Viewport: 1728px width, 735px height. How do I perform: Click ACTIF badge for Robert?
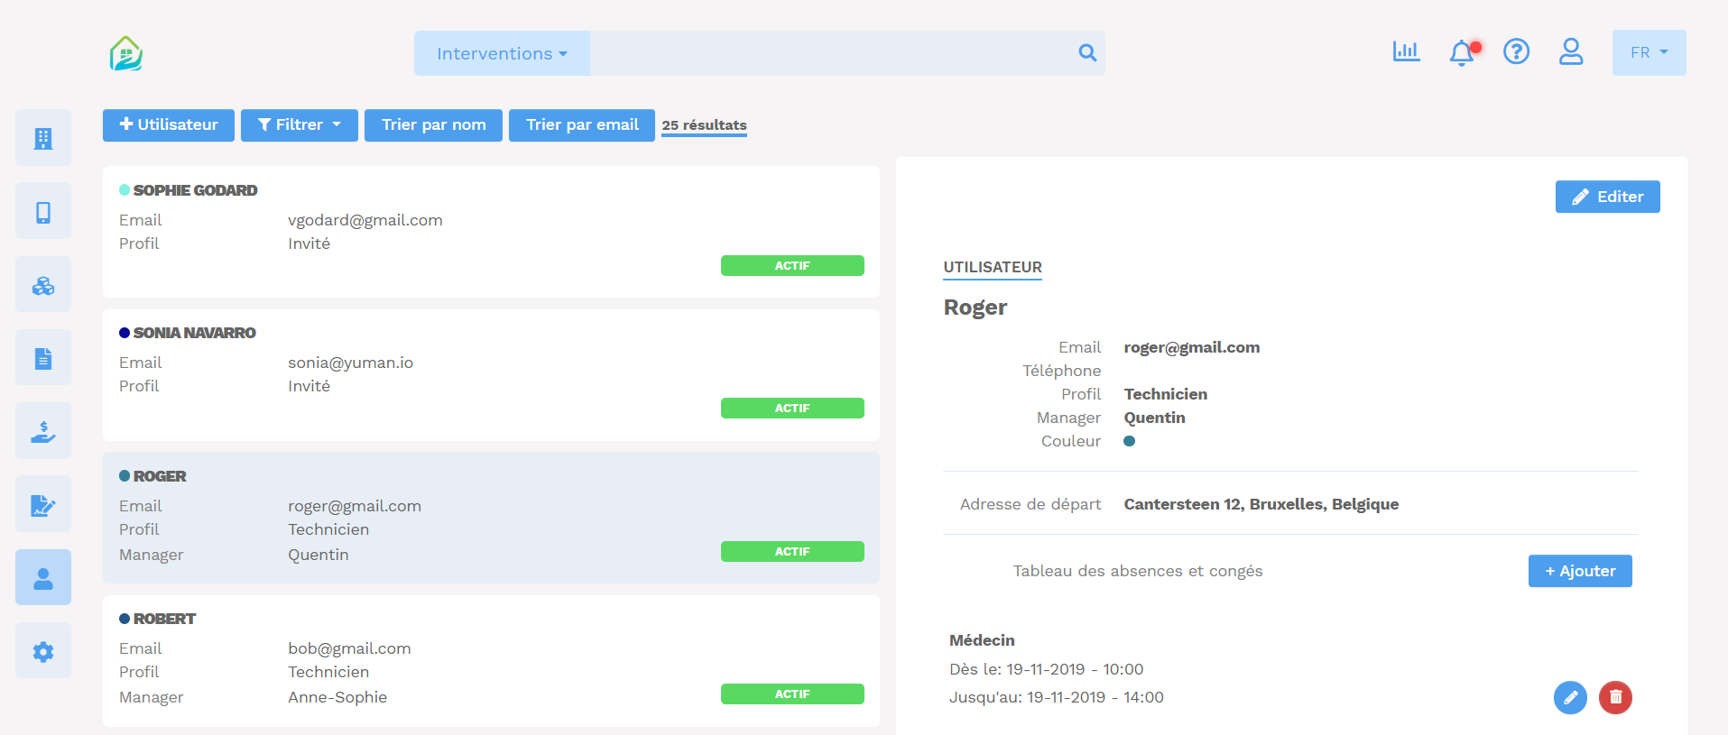[x=792, y=694]
